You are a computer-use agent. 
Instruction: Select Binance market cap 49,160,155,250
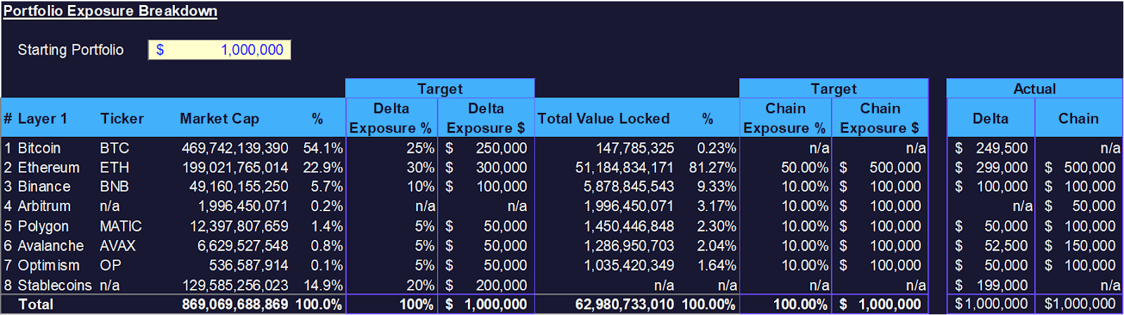pos(239,187)
